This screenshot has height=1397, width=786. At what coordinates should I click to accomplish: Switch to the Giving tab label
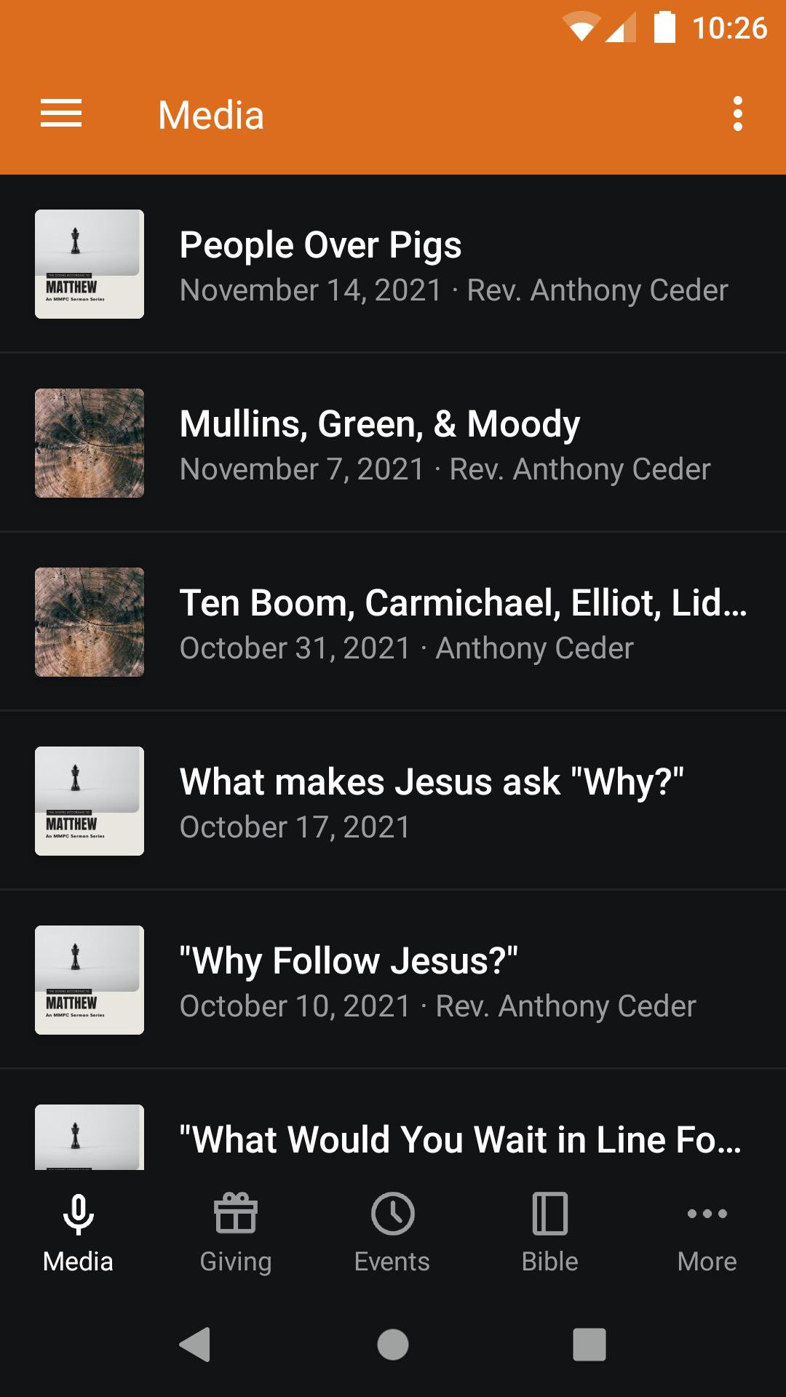[236, 1262]
